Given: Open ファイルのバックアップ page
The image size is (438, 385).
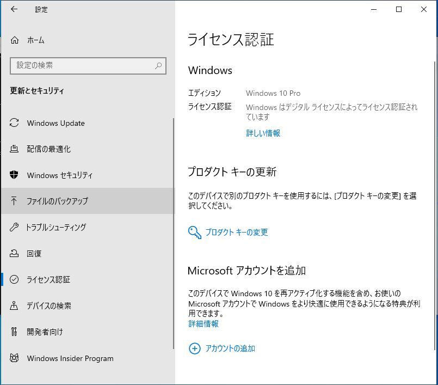Looking at the screenshot, I should tap(87, 201).
